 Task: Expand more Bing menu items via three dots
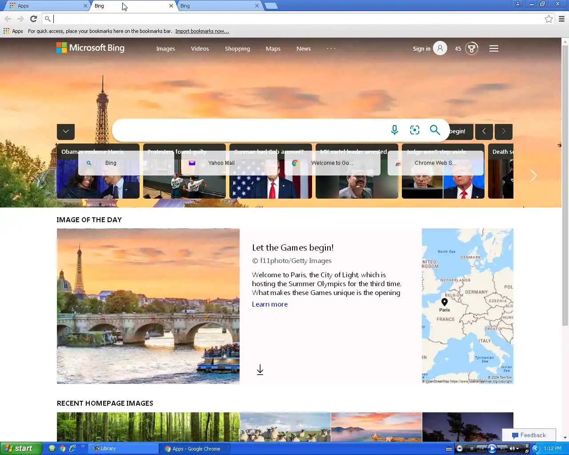pyautogui.click(x=331, y=48)
